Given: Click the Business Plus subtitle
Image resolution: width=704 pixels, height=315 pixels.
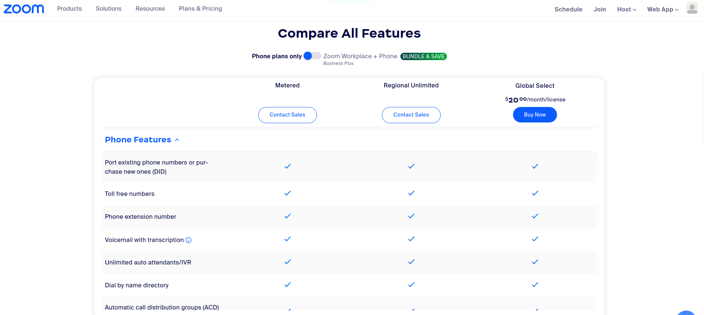Looking at the screenshot, I should [x=338, y=63].
